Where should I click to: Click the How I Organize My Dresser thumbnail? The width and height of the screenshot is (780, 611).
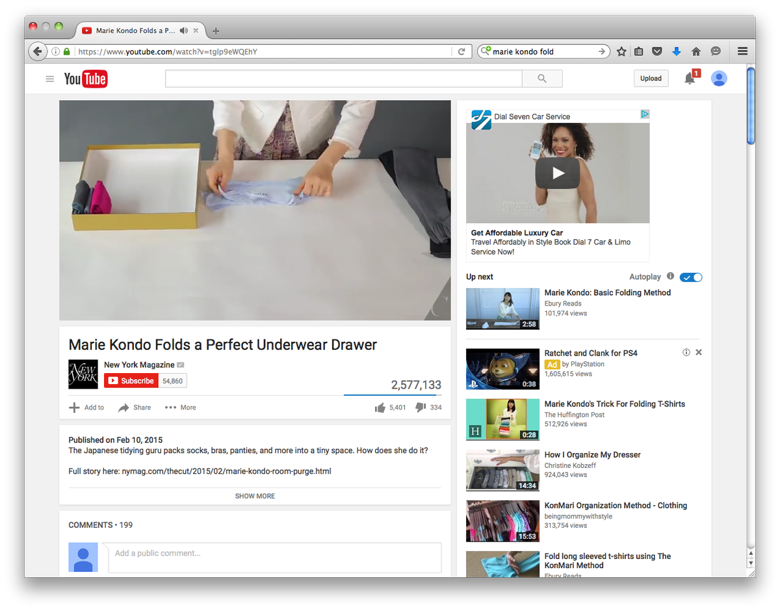point(502,471)
